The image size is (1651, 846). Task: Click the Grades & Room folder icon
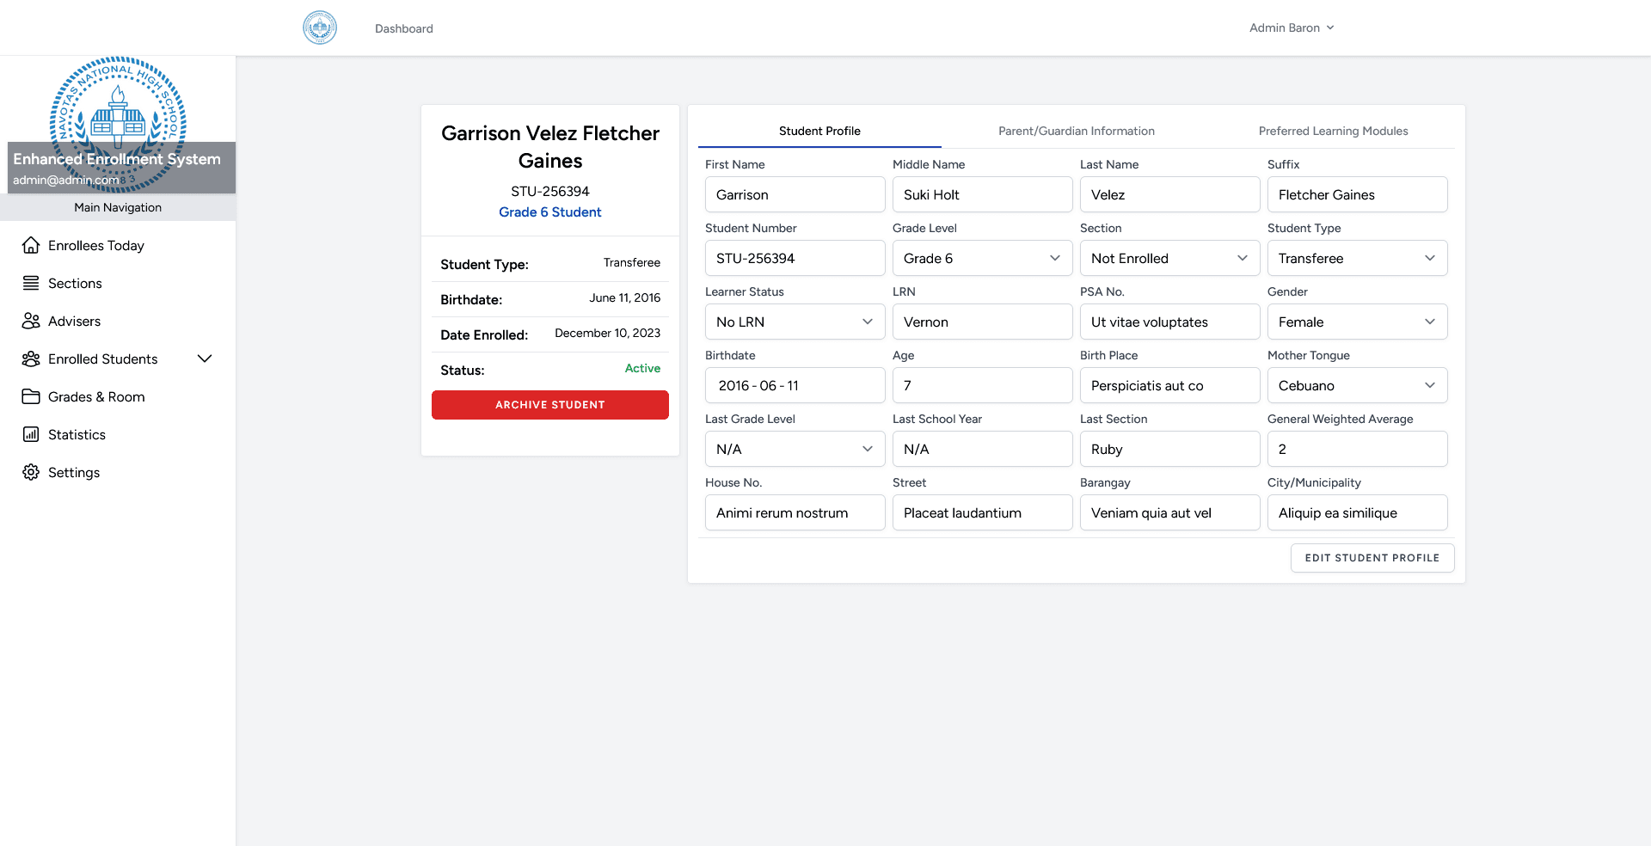pyautogui.click(x=31, y=396)
